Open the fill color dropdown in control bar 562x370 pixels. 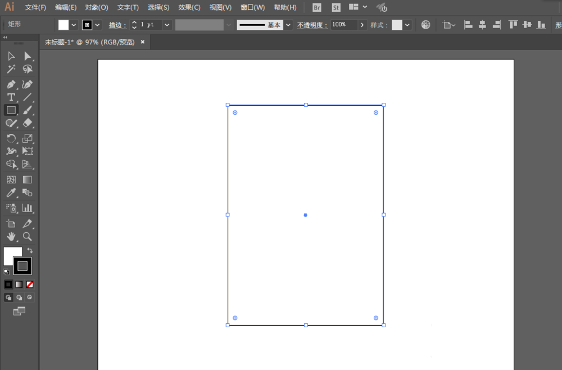(x=74, y=25)
